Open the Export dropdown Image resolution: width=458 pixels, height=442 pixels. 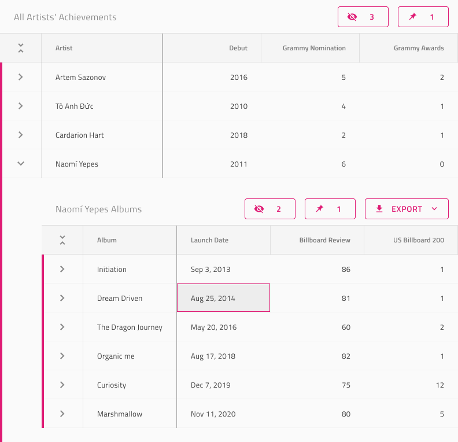click(x=407, y=209)
